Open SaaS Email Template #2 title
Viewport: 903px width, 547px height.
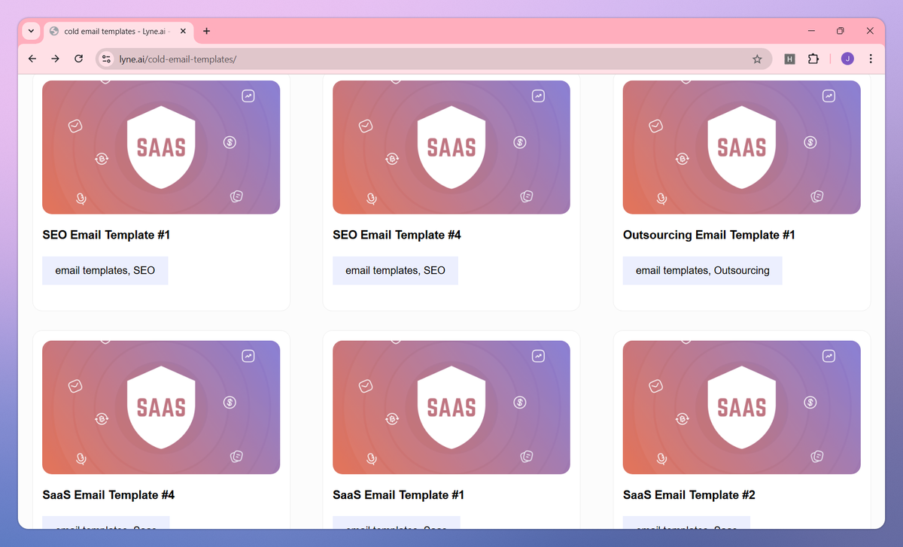pyautogui.click(x=689, y=495)
